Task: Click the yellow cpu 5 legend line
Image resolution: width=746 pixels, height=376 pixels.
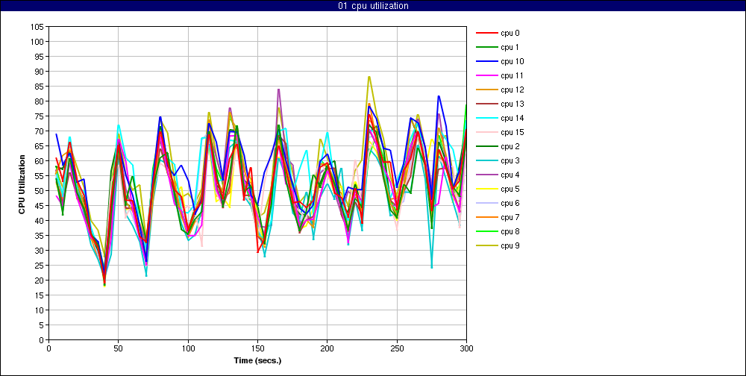Action: [486, 189]
